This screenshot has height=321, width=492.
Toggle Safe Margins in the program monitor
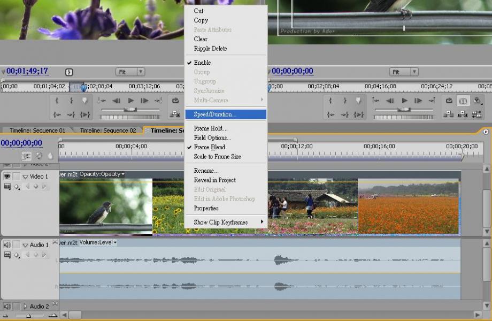point(463,101)
